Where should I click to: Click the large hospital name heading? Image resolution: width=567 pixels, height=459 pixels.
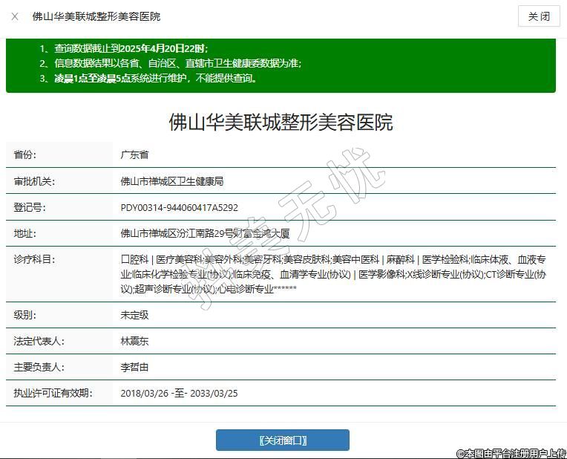281,122
